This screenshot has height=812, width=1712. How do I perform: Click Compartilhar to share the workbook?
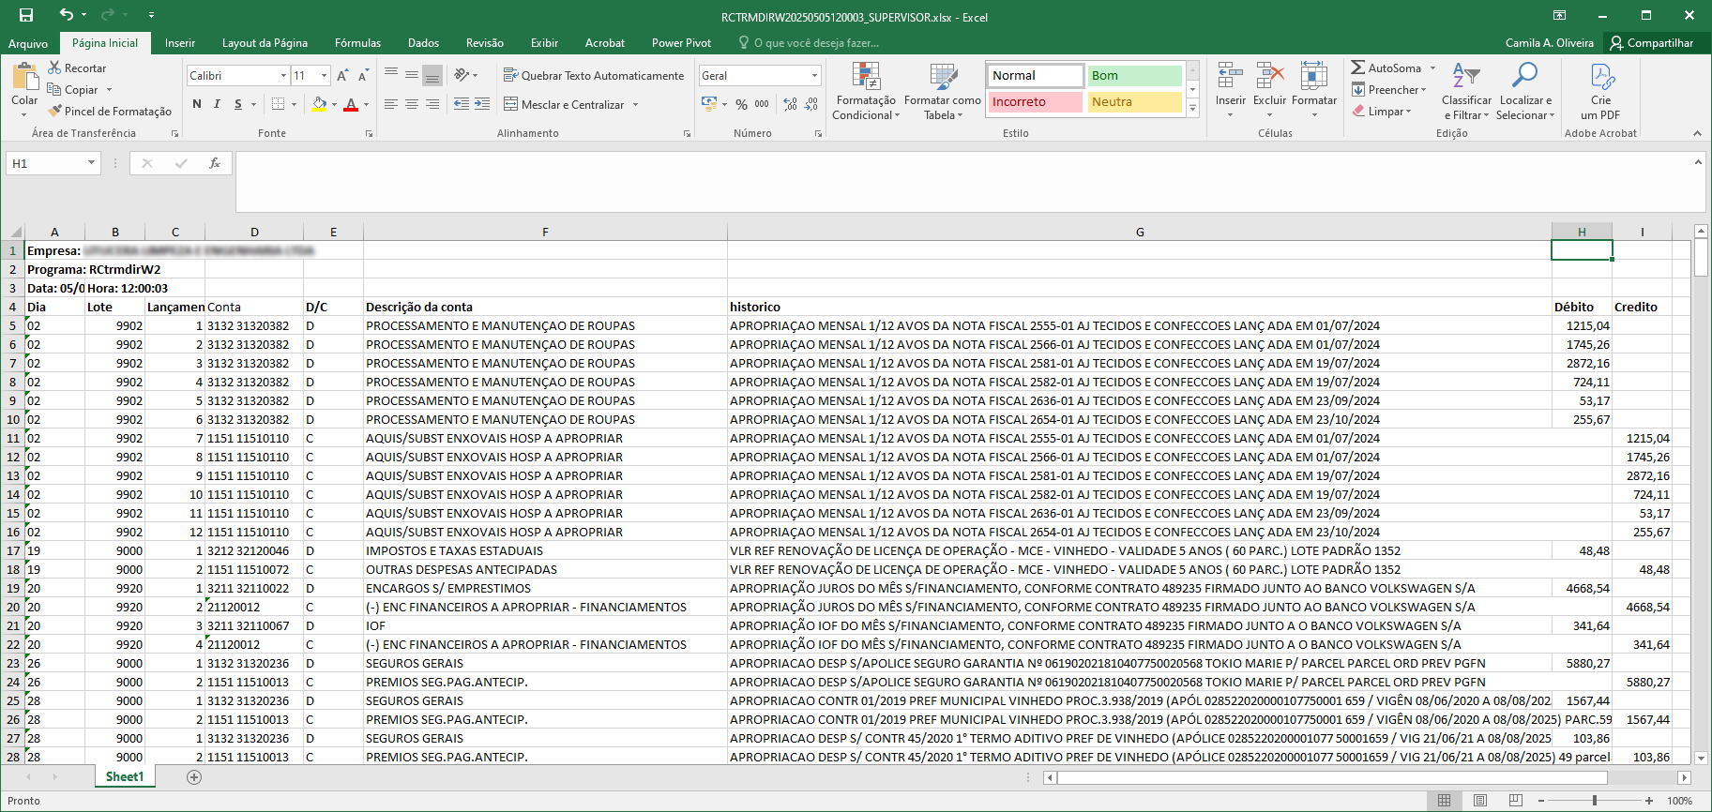click(x=1652, y=43)
